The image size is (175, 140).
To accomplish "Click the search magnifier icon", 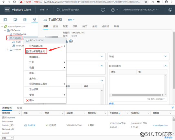I will [x=58, y=10].
